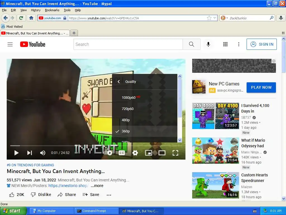Bookmark page with the star icon

coord(209,18)
